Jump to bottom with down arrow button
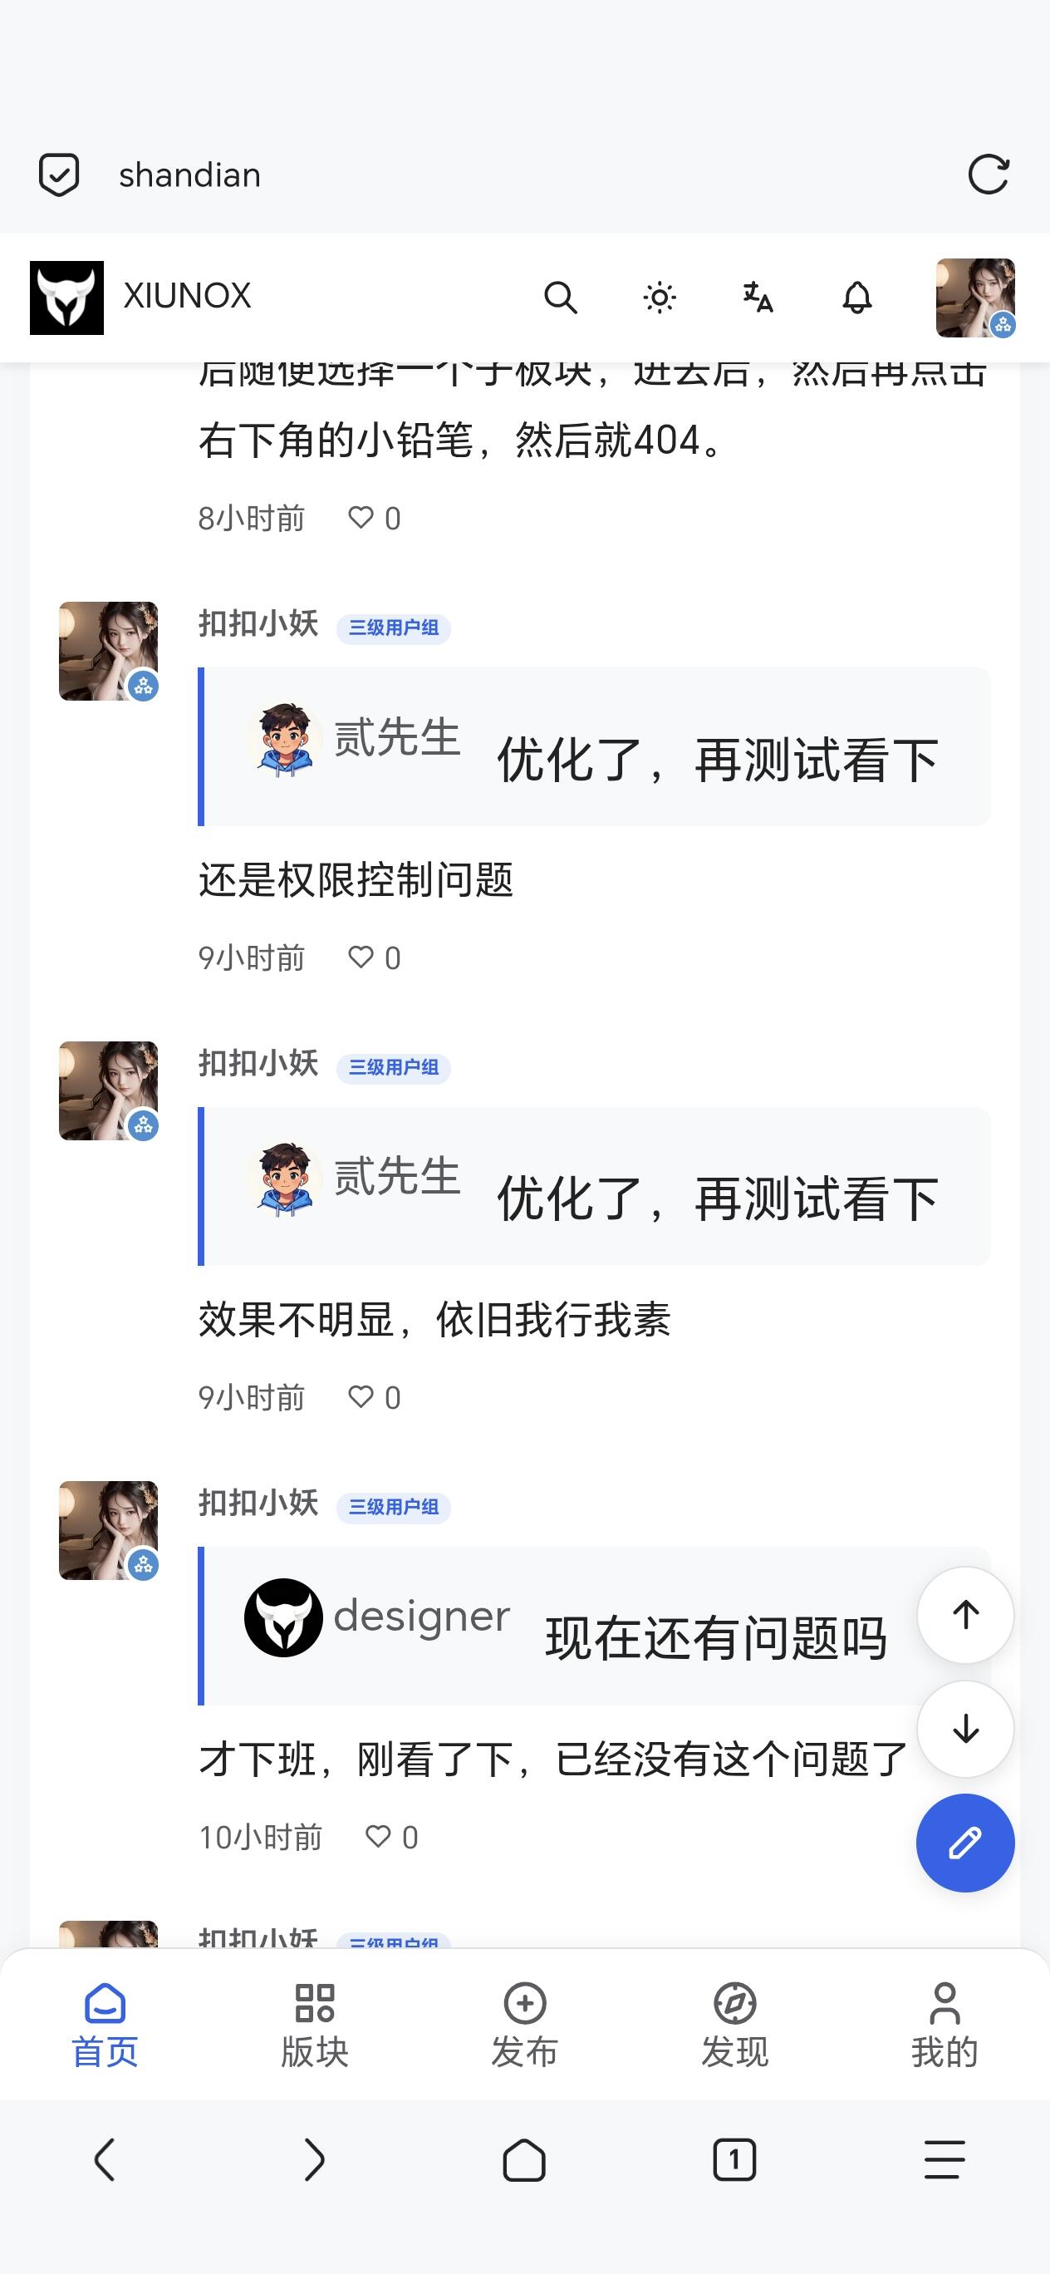1050x2274 pixels. point(965,1728)
